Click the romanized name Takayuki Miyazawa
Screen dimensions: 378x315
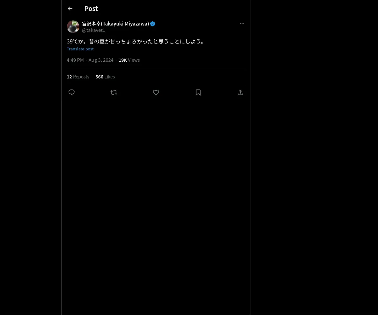(x=125, y=24)
